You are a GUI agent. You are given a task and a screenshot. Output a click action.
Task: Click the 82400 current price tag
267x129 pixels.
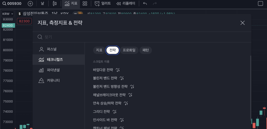(x=8, y=26)
